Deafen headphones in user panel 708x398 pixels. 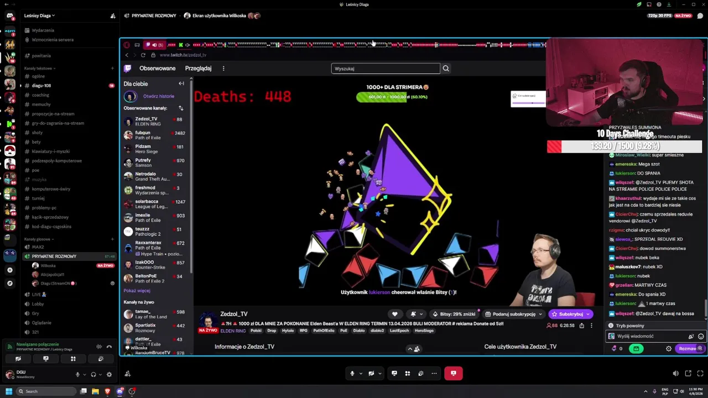pos(93,375)
